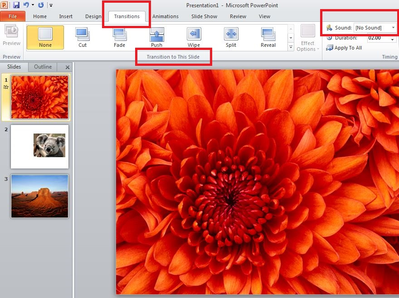This screenshot has width=399, height=298.
Task: Open the Slide Show tab
Action: (204, 16)
